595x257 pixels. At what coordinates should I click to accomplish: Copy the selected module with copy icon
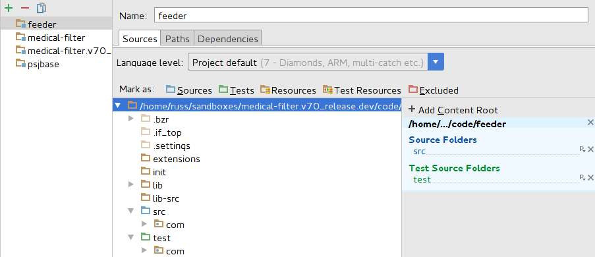click(41, 8)
